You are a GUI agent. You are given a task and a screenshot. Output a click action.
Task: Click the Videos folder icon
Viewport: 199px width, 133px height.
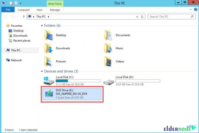click(108, 61)
